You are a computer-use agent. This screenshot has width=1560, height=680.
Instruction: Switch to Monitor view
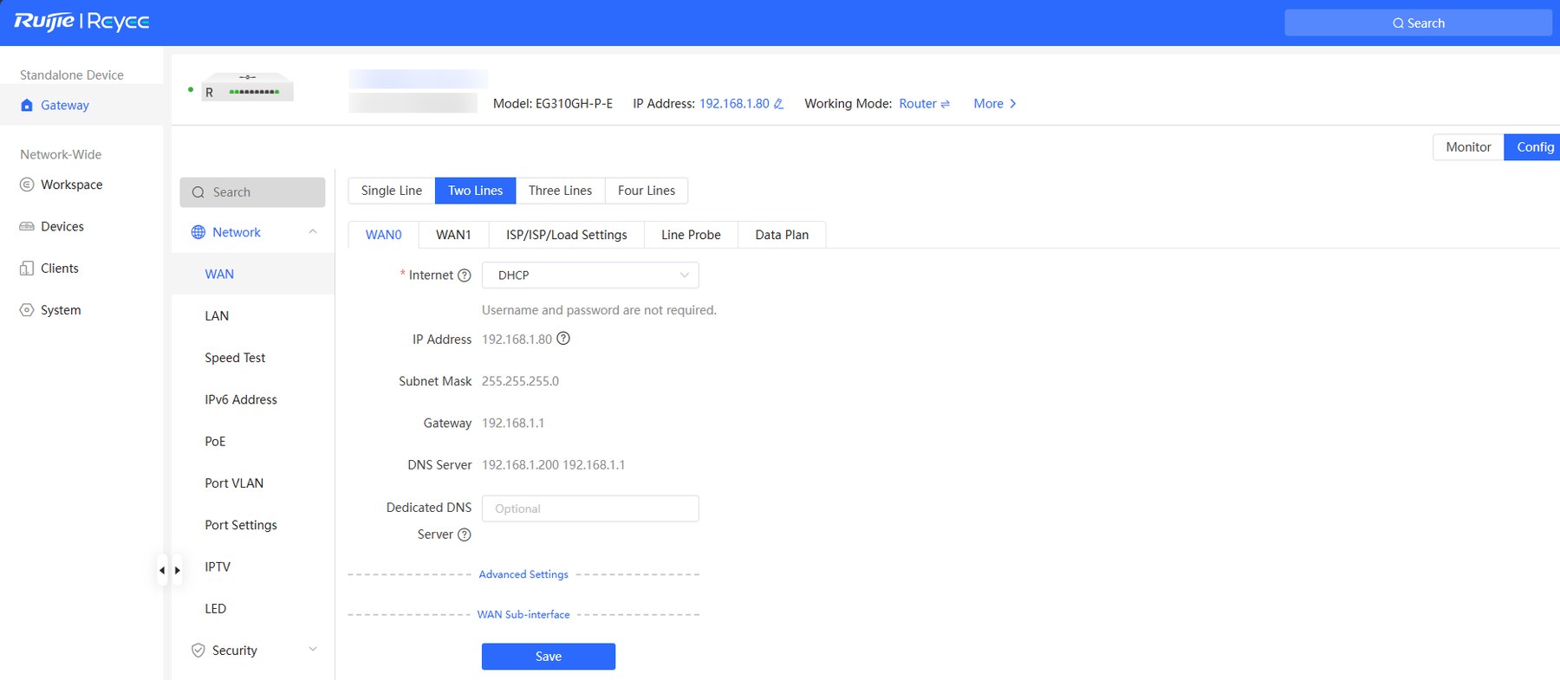(x=1468, y=147)
